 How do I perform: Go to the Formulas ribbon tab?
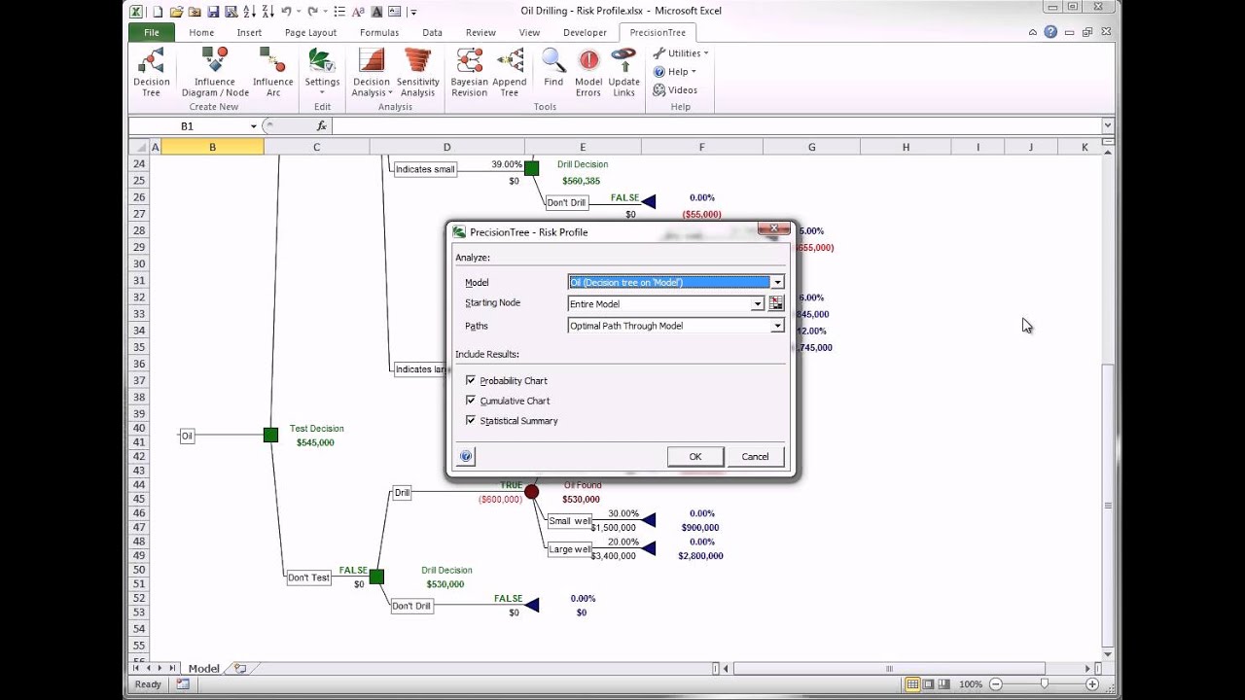point(379,32)
